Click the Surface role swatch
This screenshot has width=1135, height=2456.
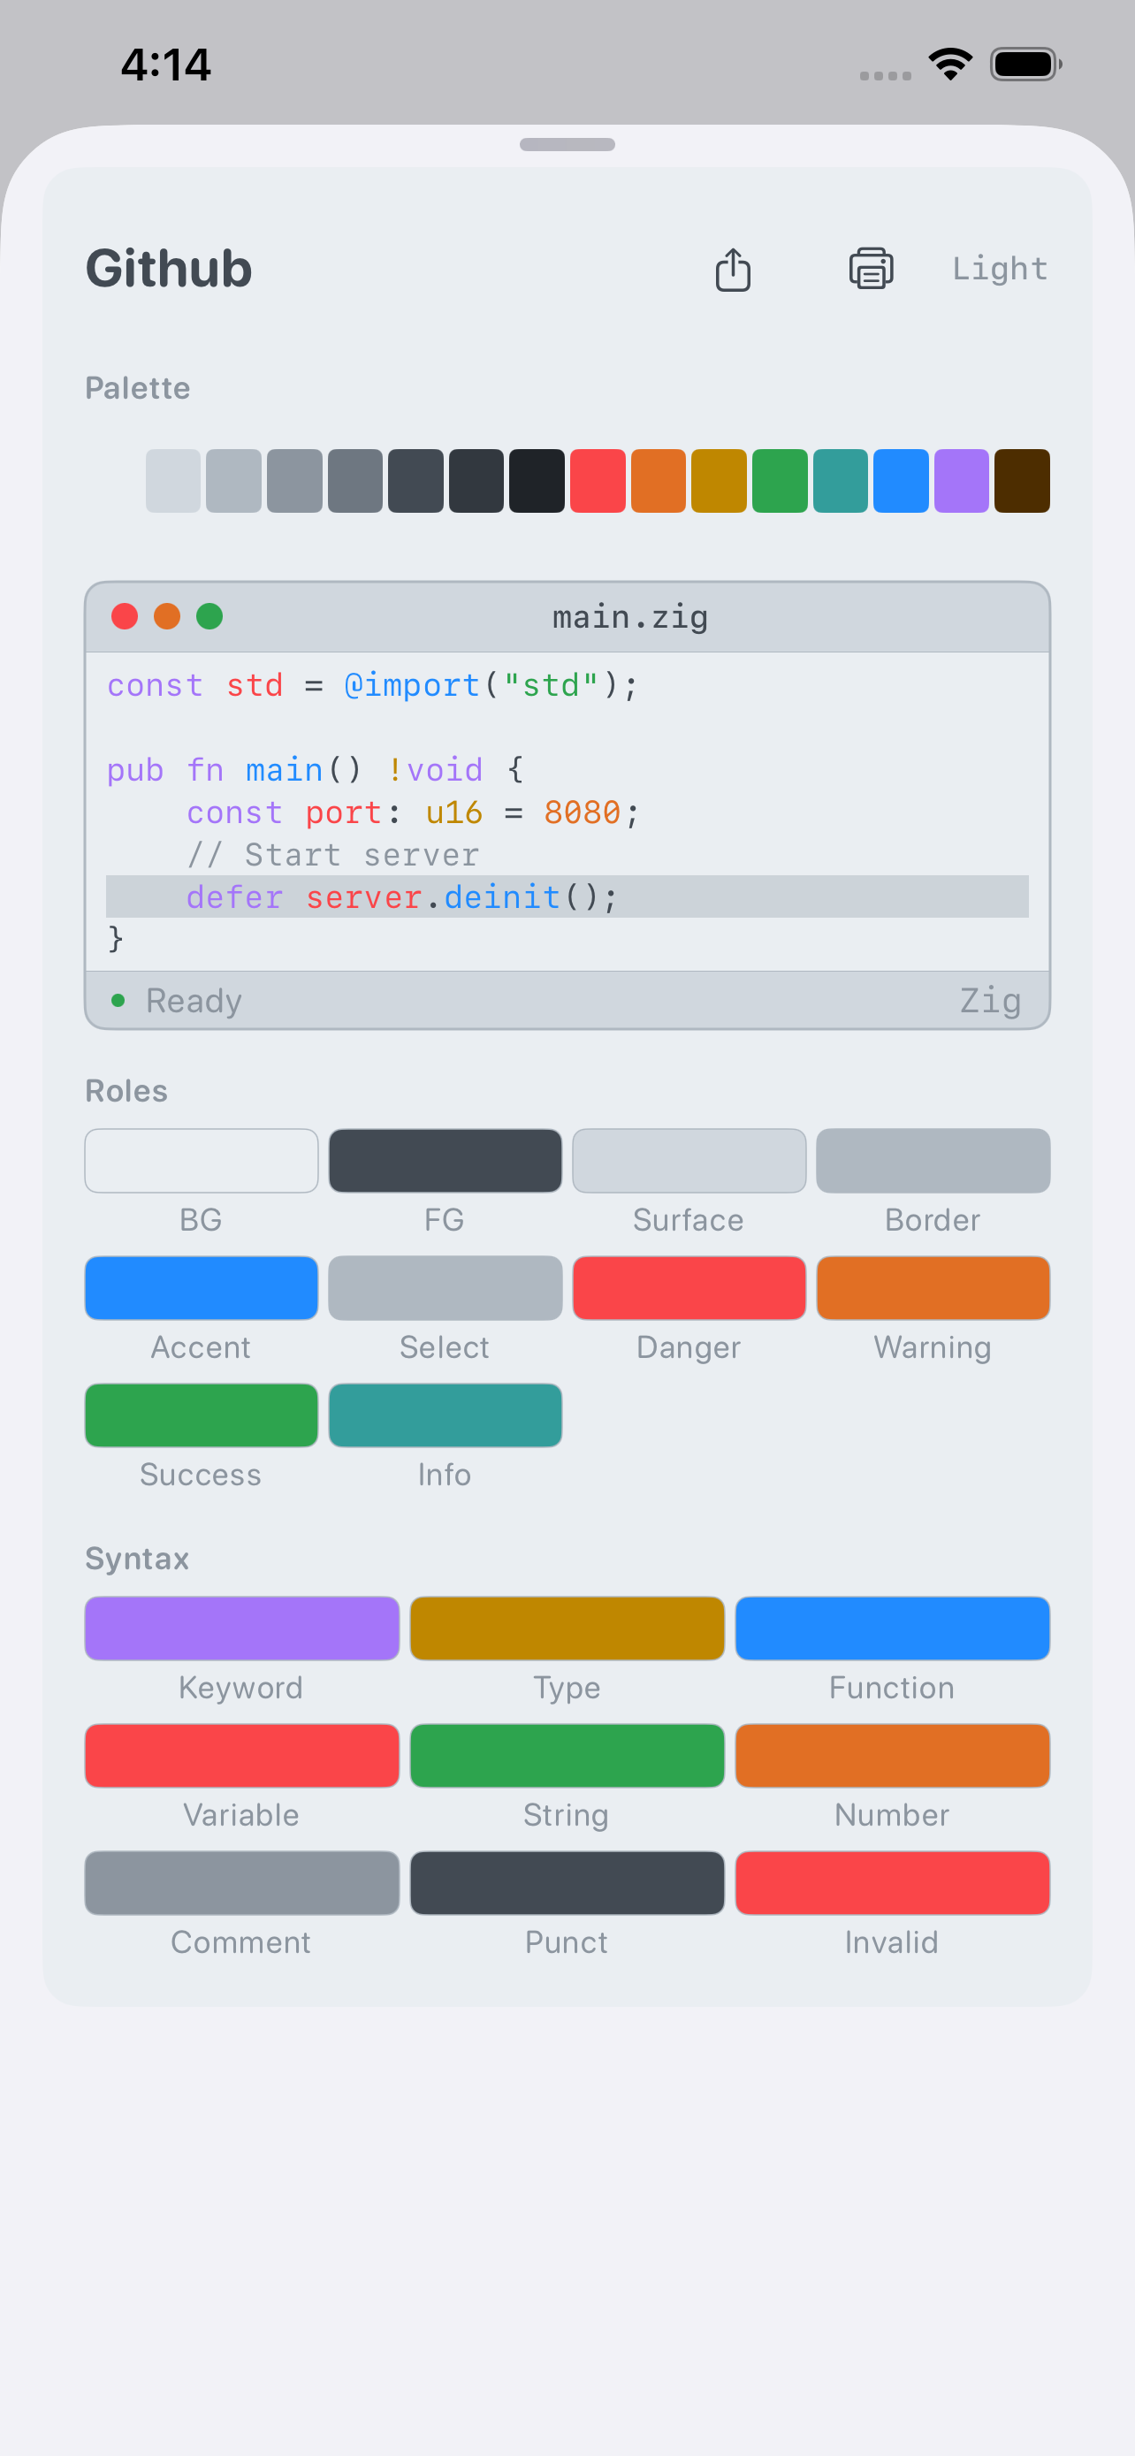tap(689, 1162)
